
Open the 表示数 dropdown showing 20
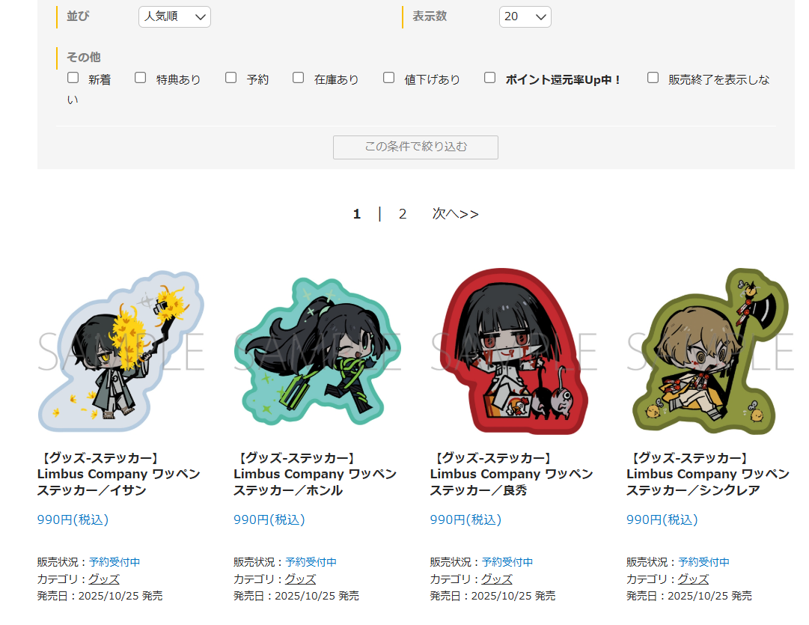point(525,17)
